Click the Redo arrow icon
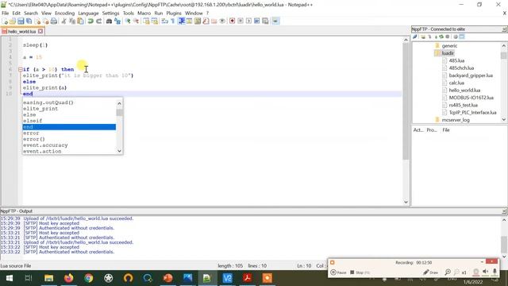The image size is (508, 286). pyautogui.click(x=98, y=21)
